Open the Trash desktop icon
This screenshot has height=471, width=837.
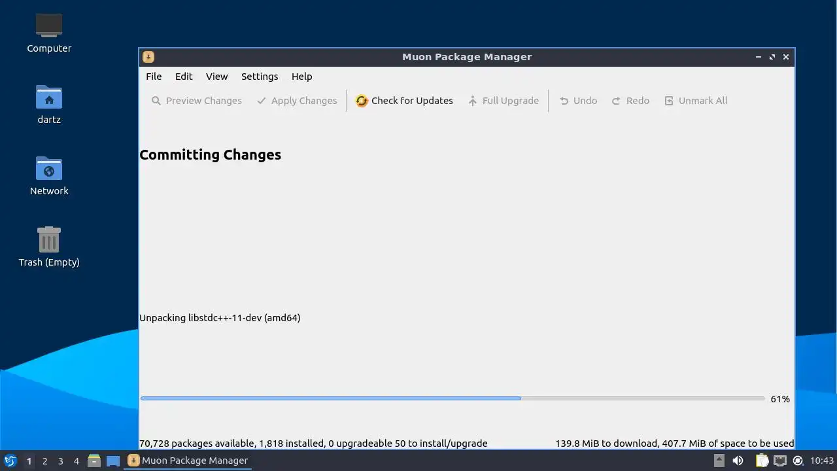(49, 247)
